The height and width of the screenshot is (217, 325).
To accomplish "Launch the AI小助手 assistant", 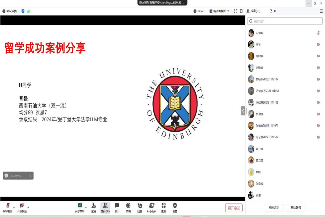I will pos(151,206).
